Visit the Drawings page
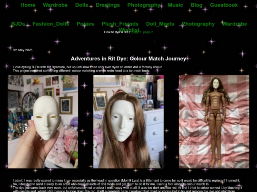Screen dimensions: 257x192 click(108, 5)
